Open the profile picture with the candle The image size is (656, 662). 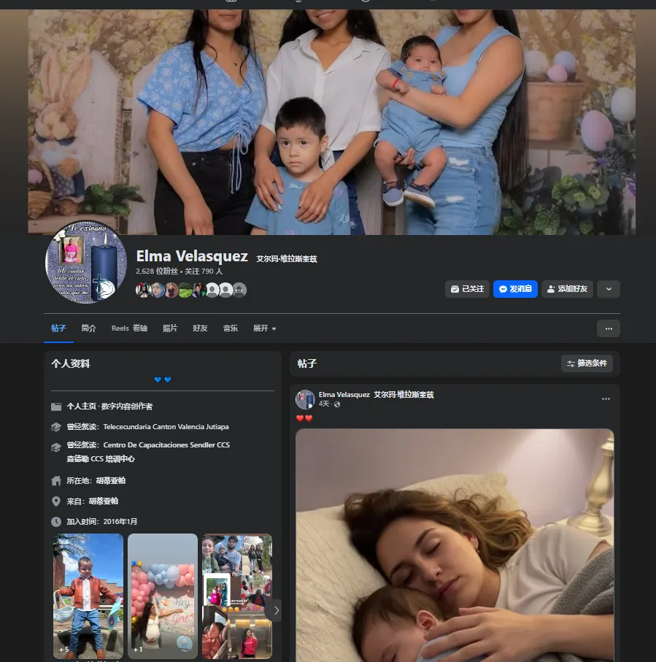point(85,262)
